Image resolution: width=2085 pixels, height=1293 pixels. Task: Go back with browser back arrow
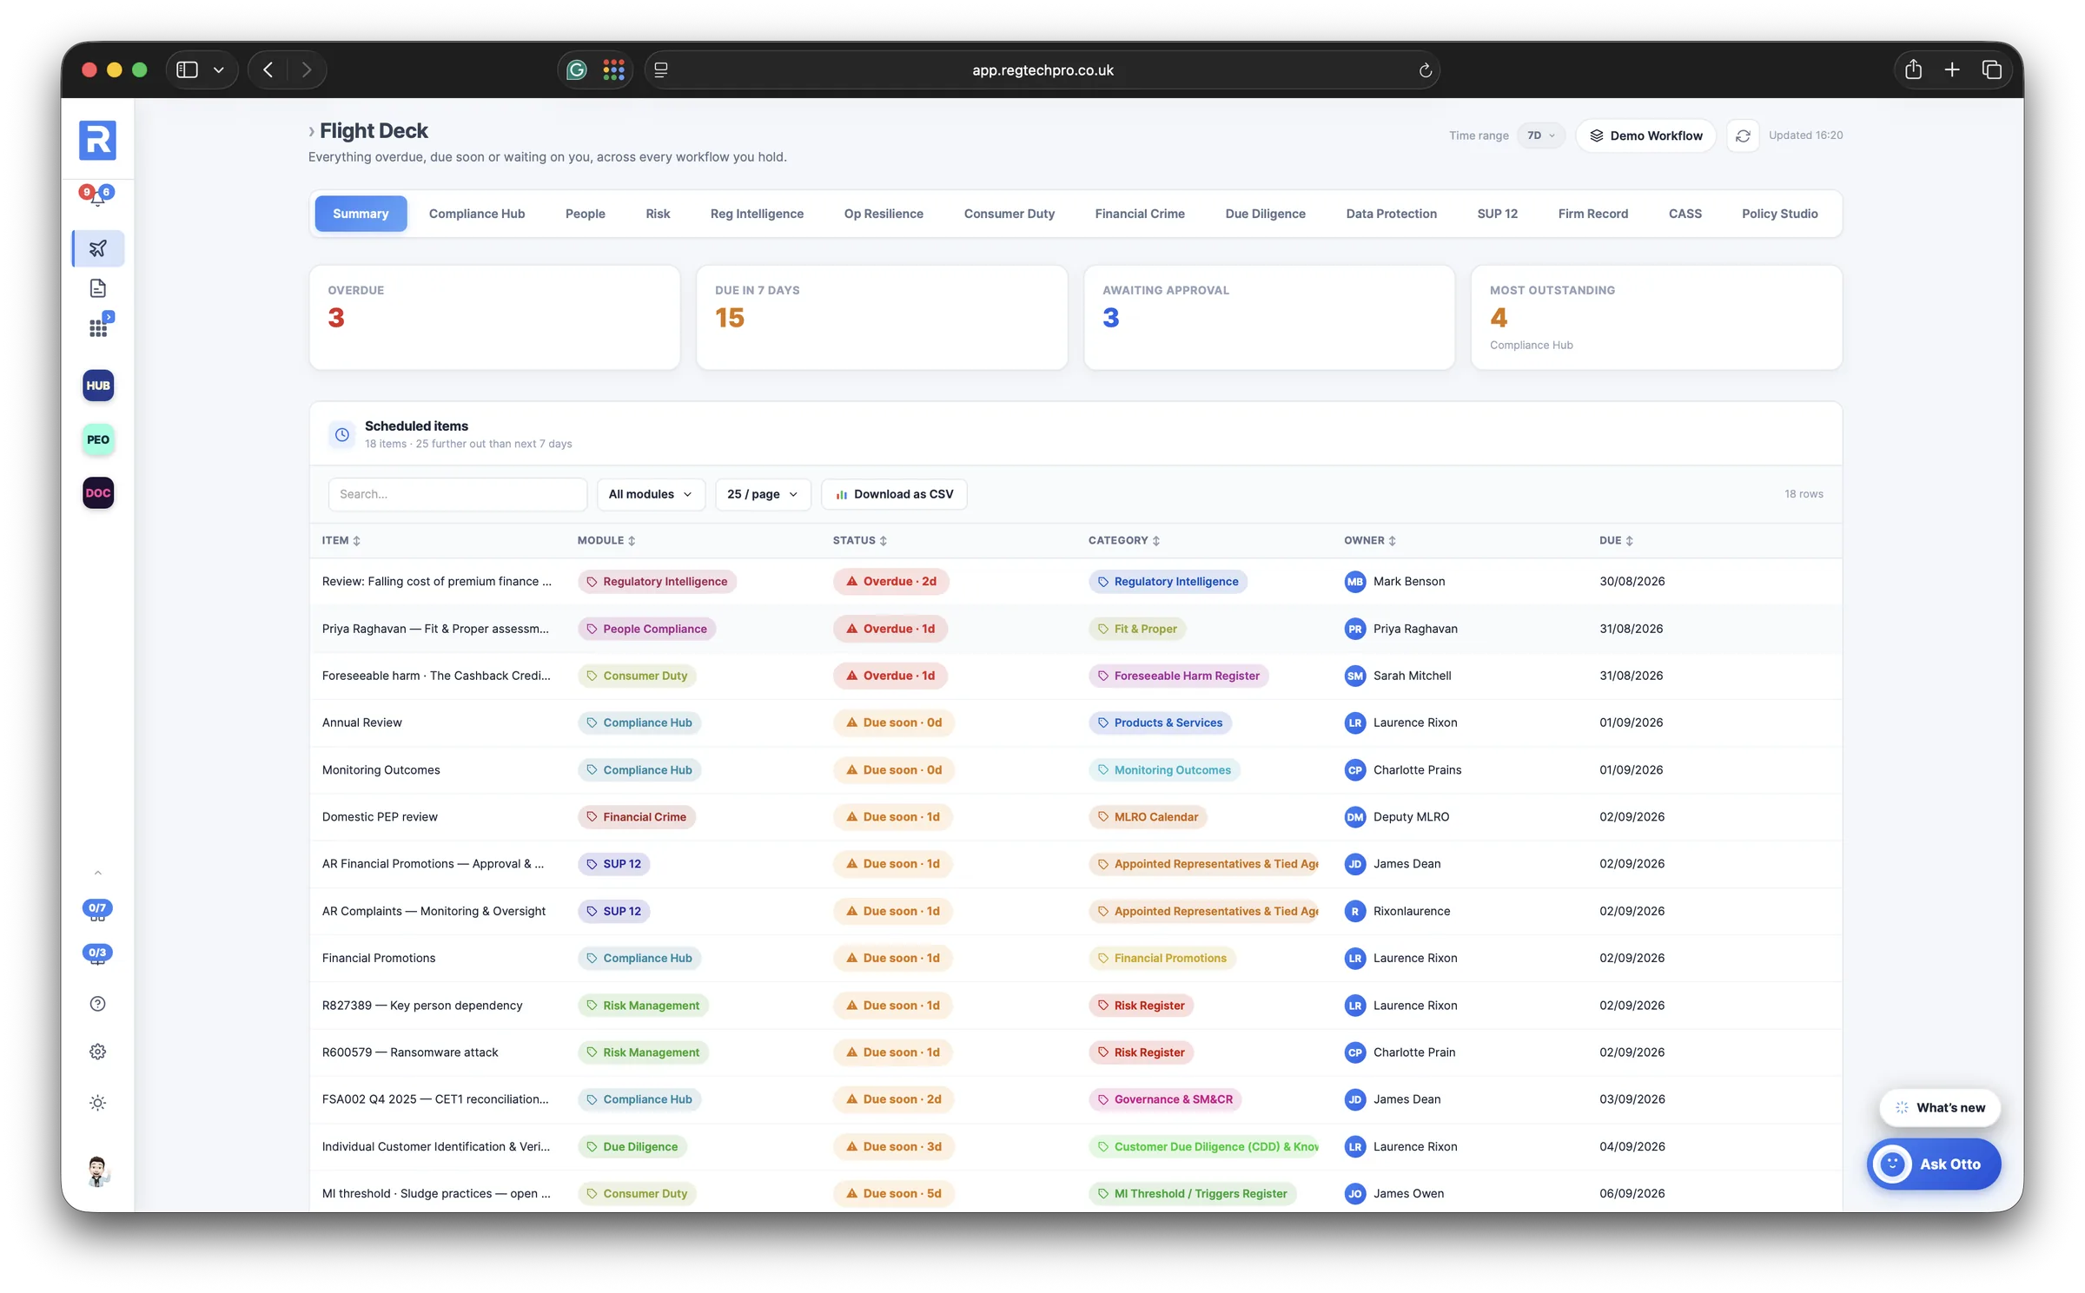click(x=268, y=69)
